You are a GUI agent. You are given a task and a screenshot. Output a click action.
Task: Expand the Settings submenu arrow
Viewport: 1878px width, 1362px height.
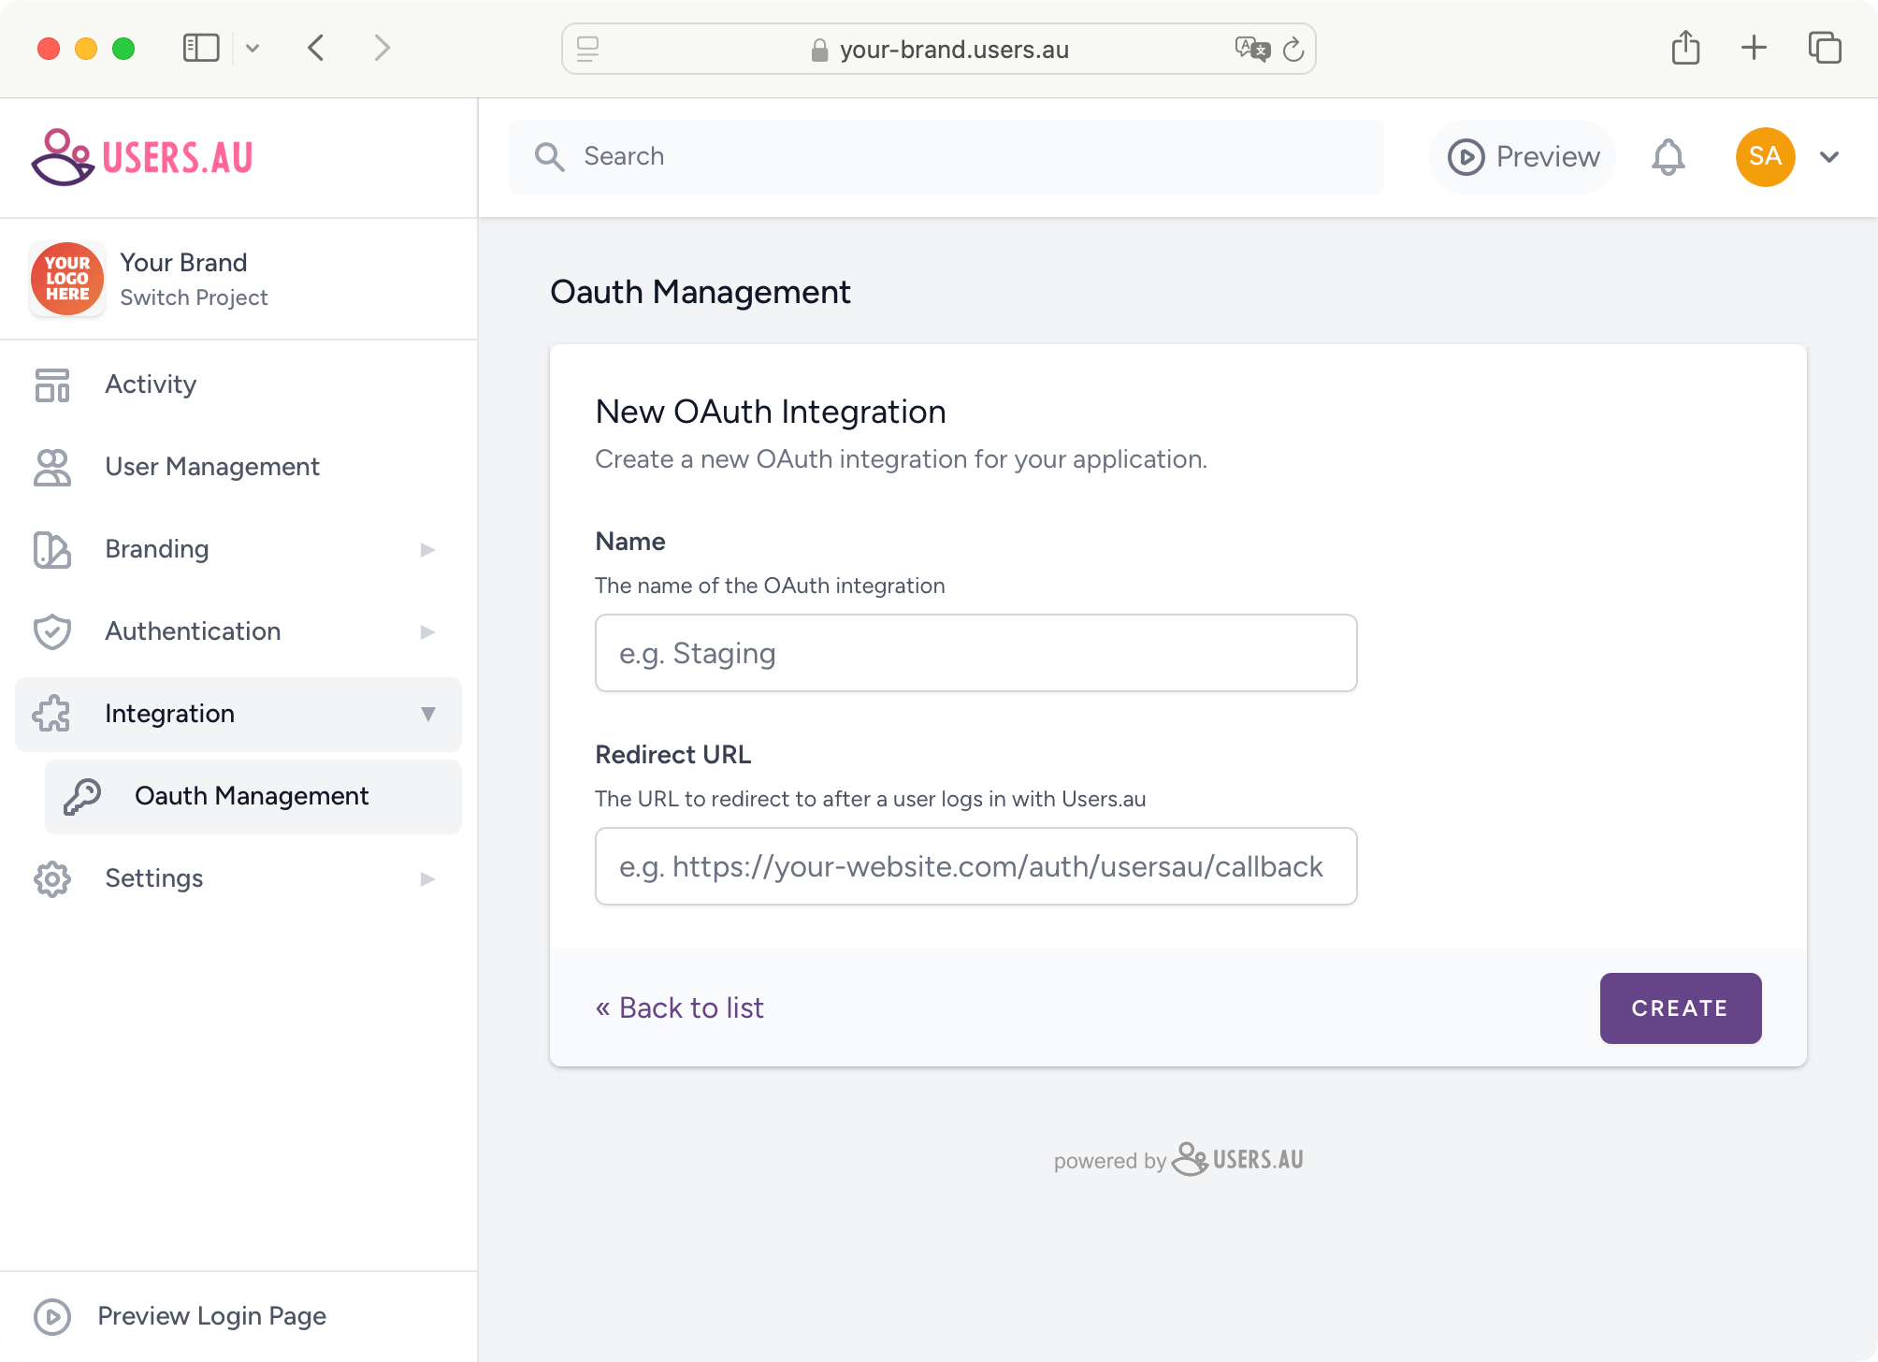(x=427, y=878)
